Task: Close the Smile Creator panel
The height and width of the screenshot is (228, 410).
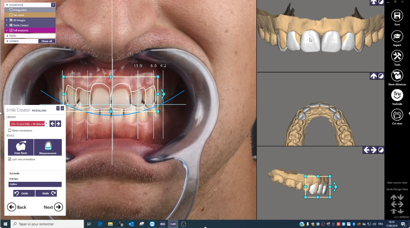Action: [62, 108]
